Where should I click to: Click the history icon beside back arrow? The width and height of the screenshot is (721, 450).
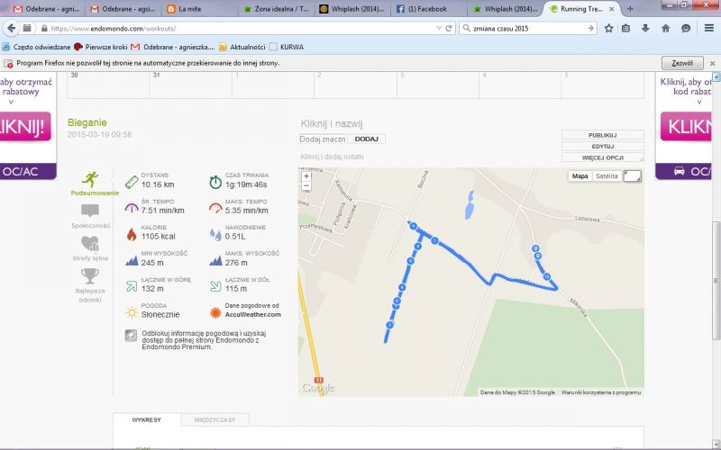coord(27,29)
